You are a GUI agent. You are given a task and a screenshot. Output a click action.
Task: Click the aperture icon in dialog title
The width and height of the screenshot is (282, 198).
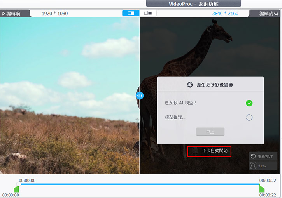[x=190, y=85]
